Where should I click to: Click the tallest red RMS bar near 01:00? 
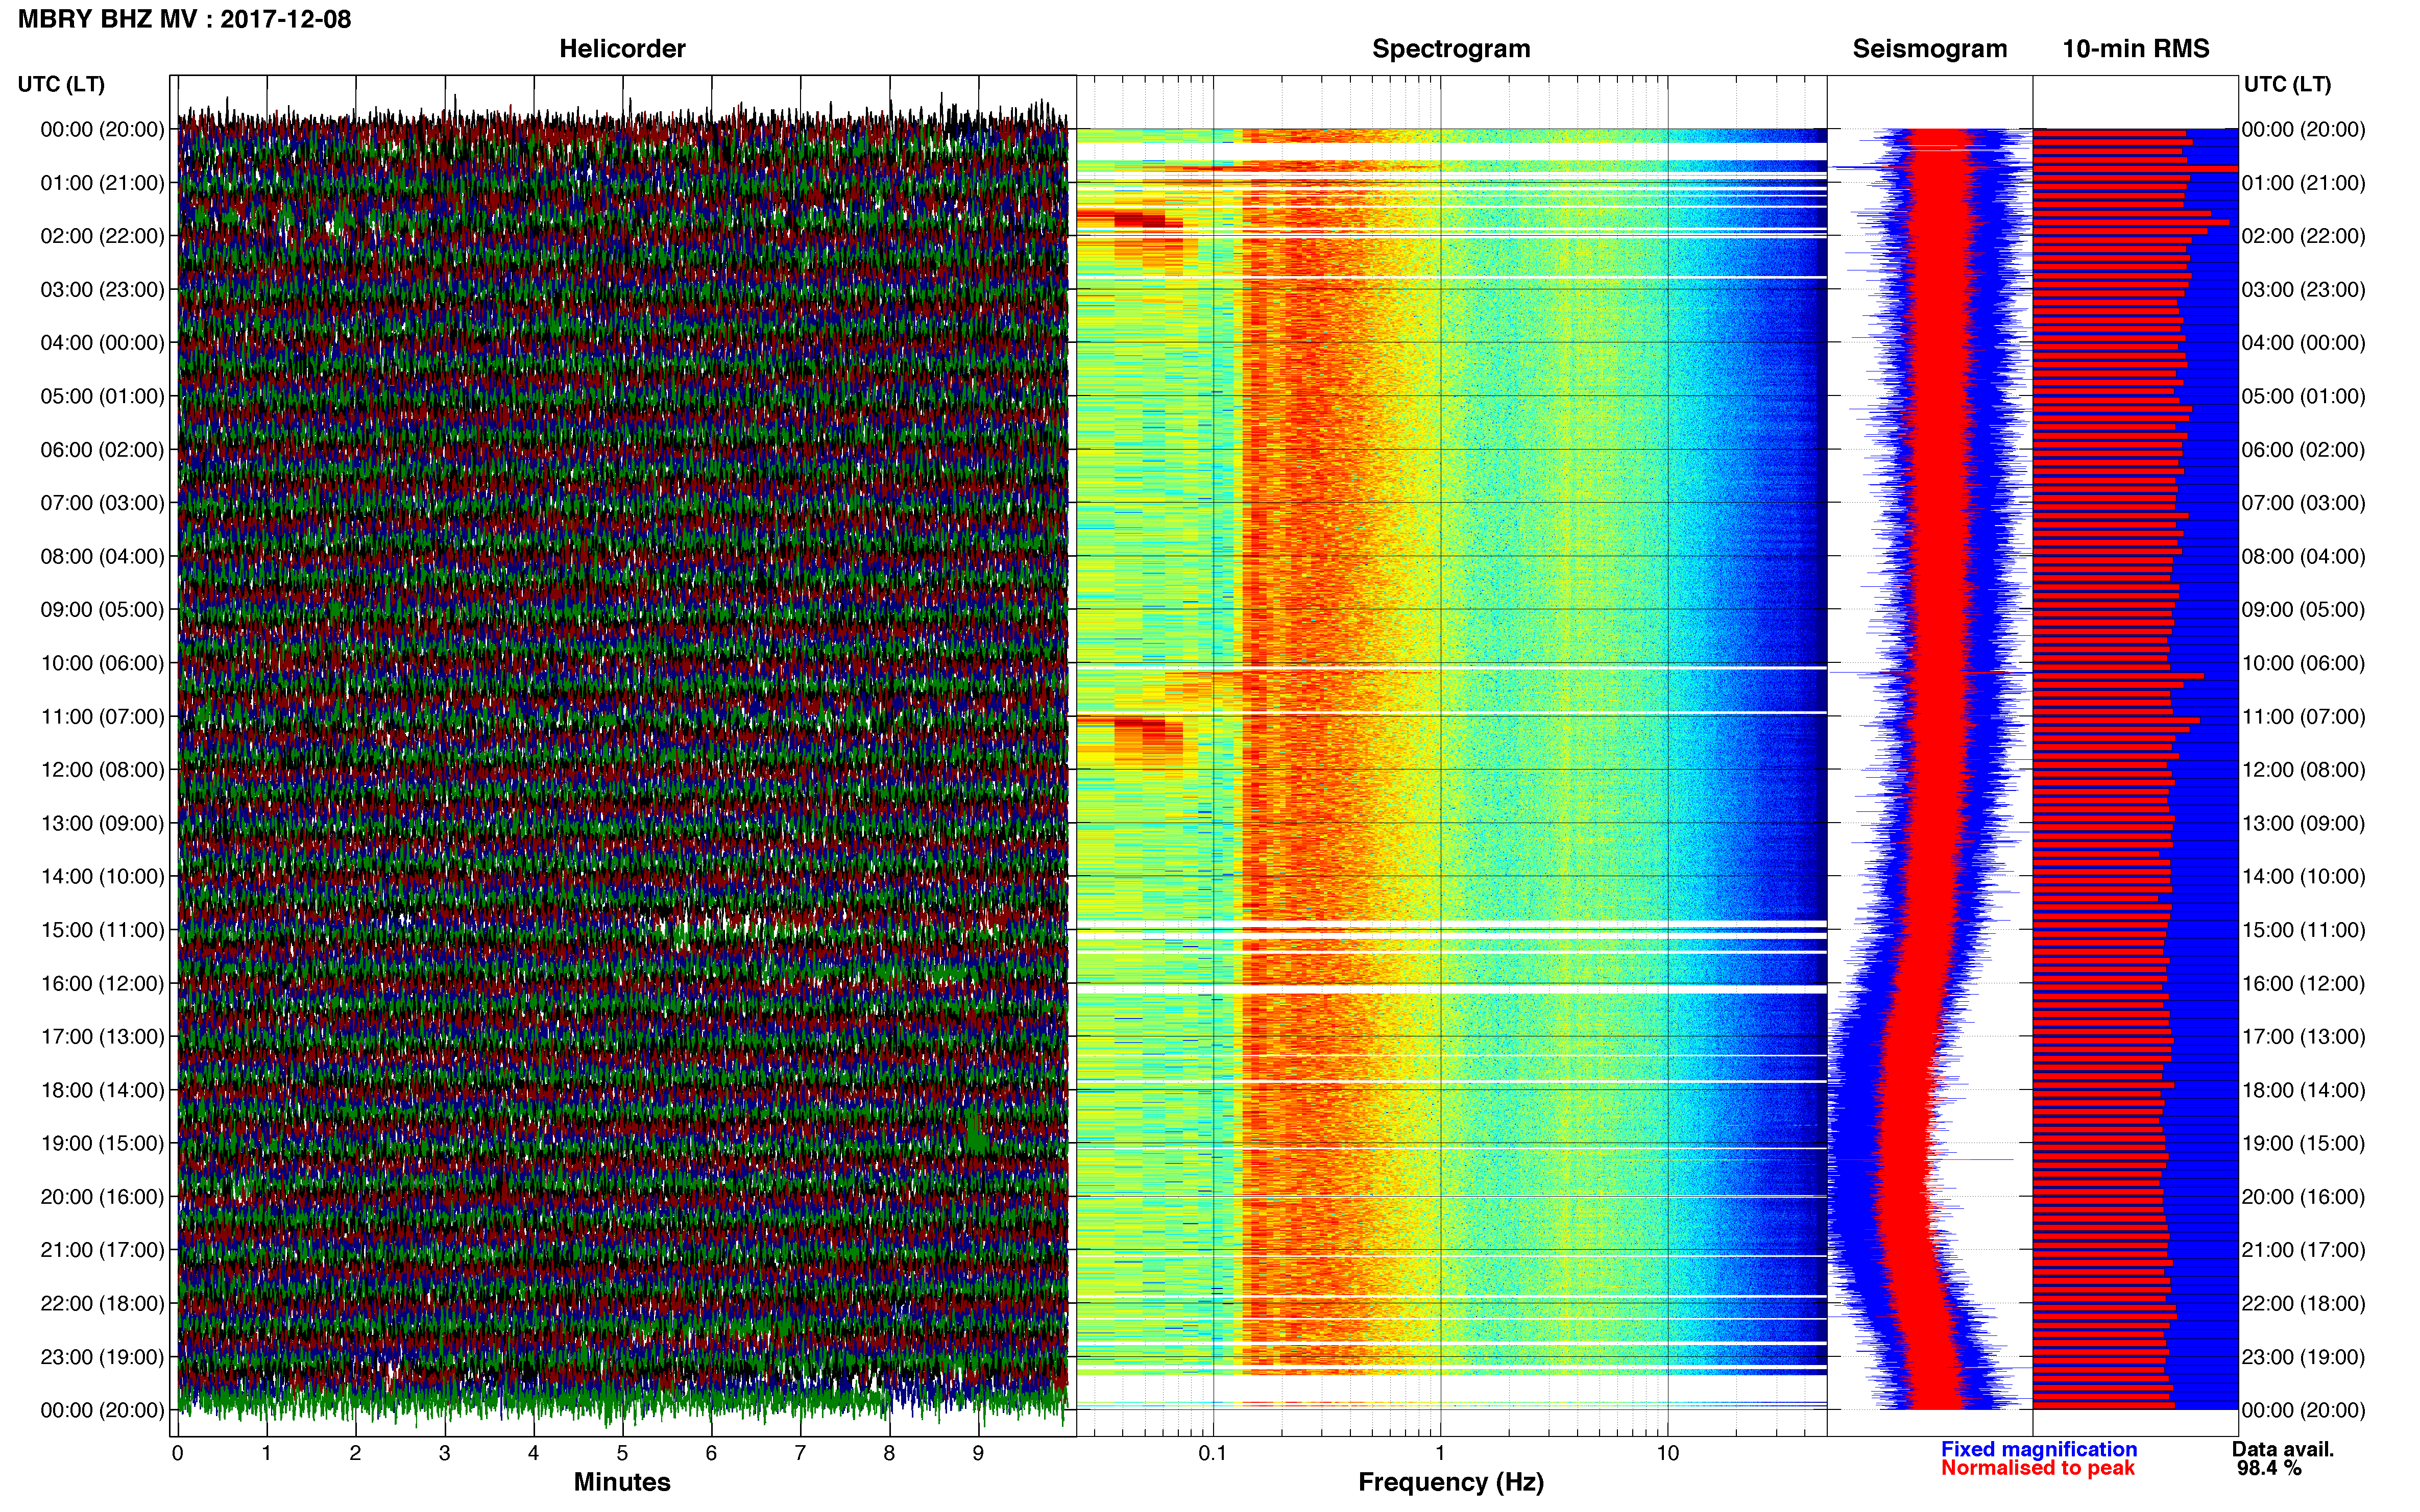click(x=2135, y=169)
